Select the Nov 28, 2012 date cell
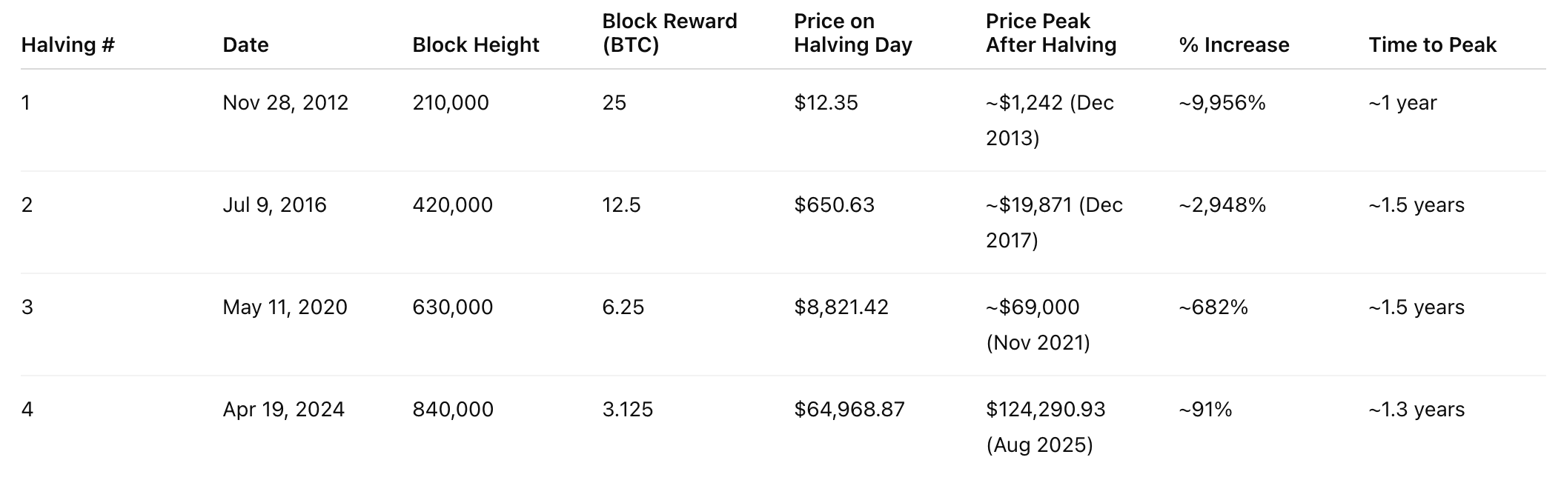The height and width of the screenshot is (483, 1561). point(285,102)
